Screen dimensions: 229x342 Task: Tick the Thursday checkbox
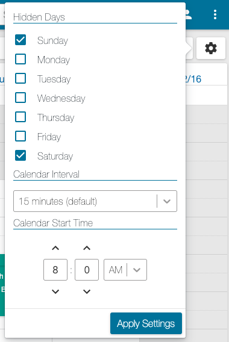pyautogui.click(x=20, y=117)
